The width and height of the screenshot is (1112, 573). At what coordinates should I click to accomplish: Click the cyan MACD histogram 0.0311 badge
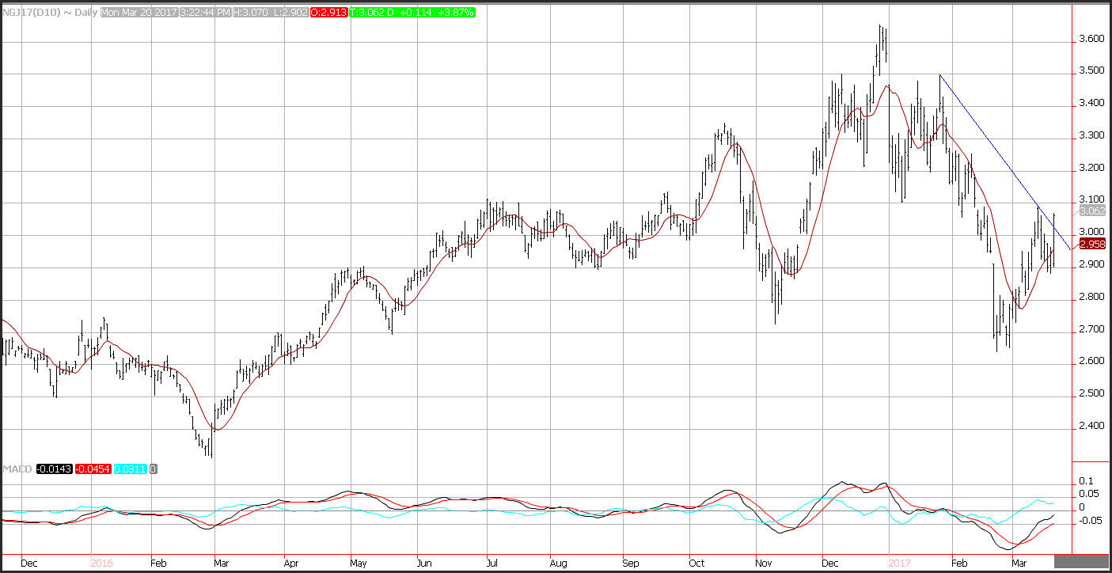point(131,469)
